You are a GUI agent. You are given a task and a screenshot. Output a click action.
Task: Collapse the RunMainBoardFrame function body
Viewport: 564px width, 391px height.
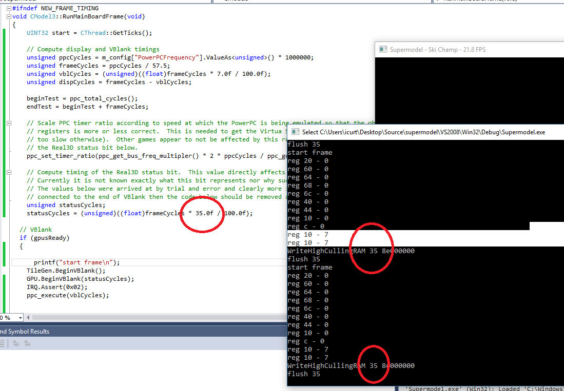tap(9, 16)
